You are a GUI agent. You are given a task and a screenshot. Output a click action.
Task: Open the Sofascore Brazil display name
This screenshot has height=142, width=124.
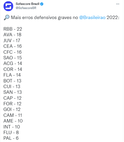click(27, 4)
